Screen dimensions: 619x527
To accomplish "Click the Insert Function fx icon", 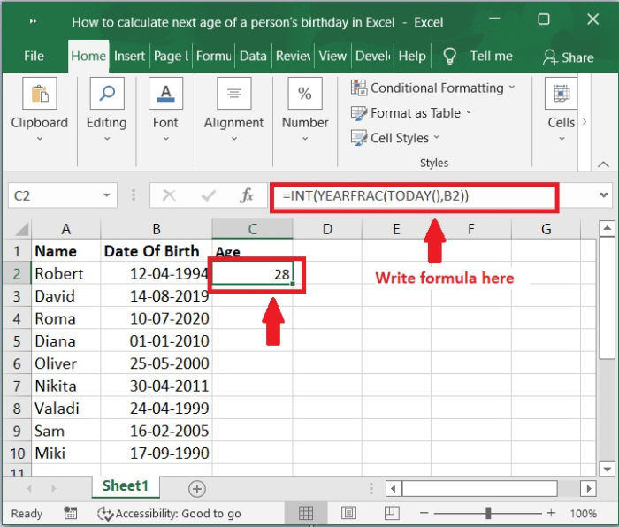I will (247, 195).
